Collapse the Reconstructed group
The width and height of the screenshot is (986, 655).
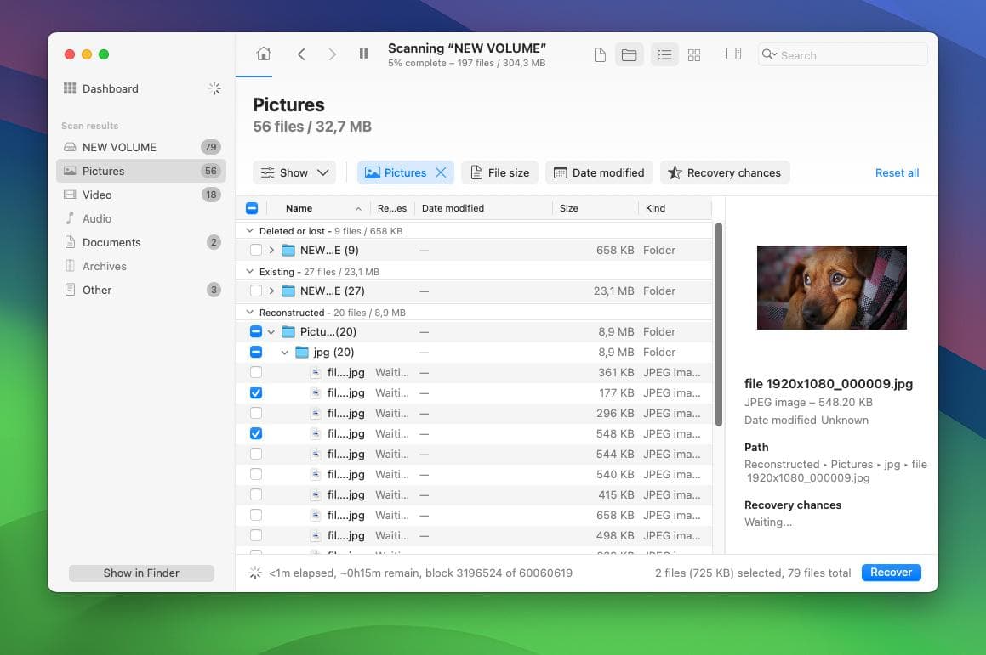[249, 313]
